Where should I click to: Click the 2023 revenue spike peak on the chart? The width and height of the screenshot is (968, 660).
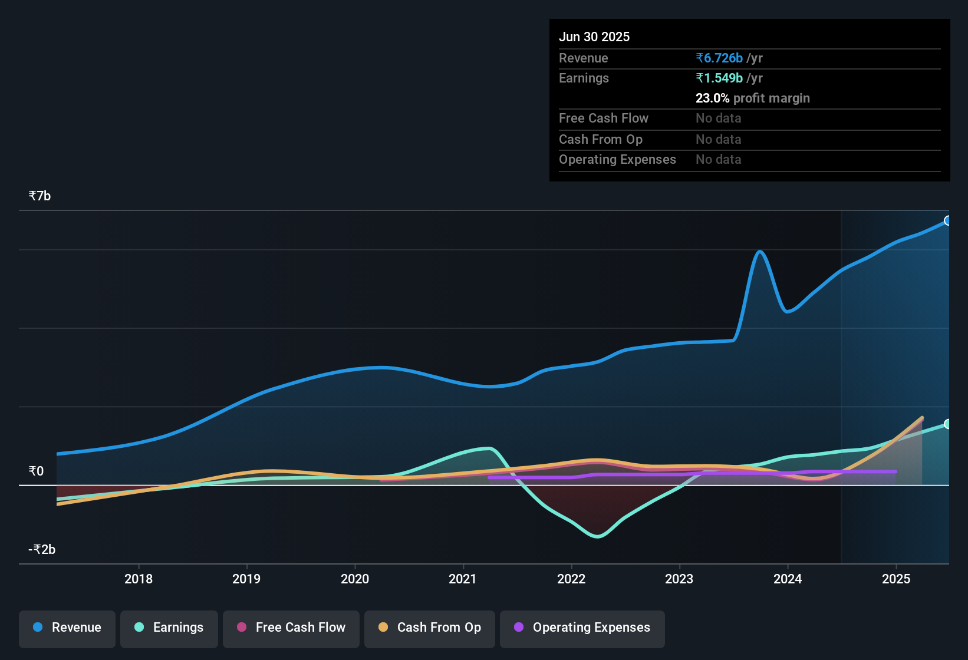pos(760,250)
